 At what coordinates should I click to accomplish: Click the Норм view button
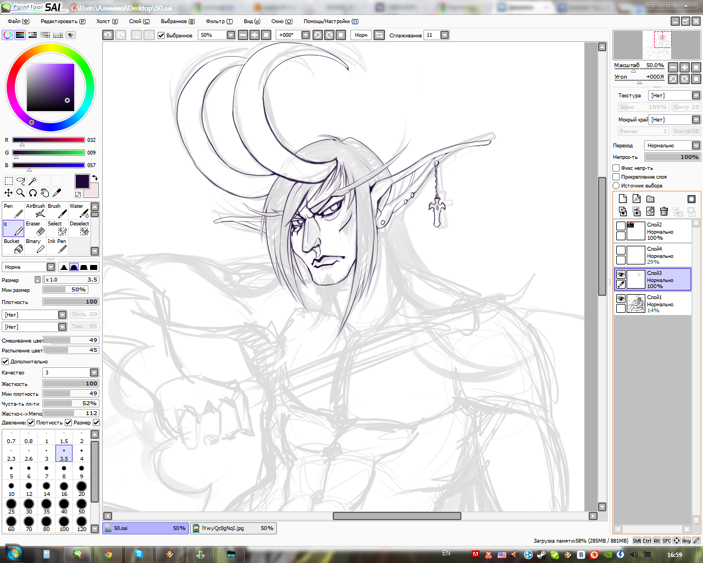[x=361, y=35]
